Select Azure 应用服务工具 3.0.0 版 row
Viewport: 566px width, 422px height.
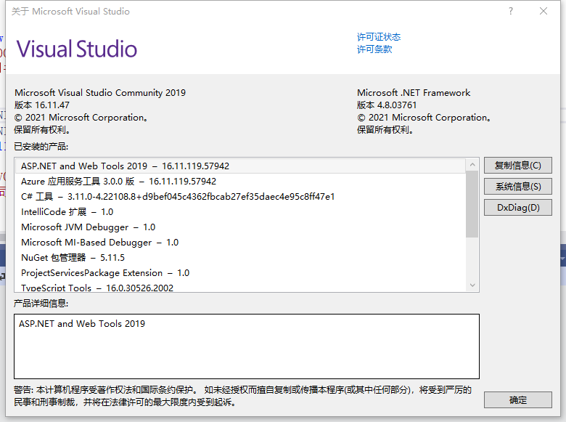241,182
